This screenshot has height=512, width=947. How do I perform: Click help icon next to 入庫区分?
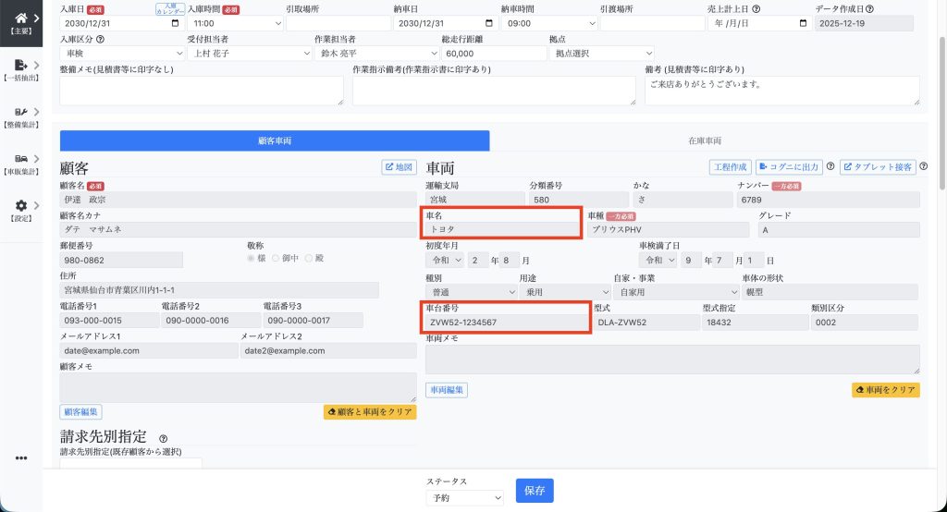[x=100, y=40]
